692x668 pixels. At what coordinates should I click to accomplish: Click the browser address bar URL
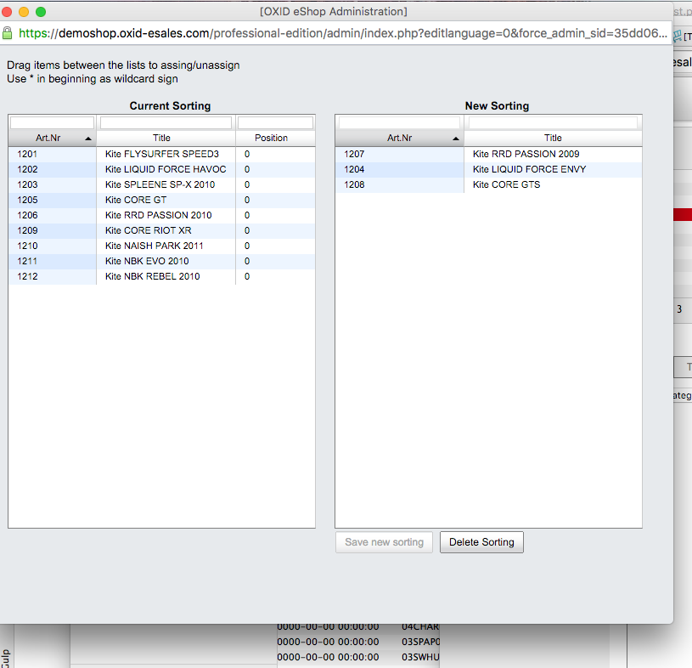340,33
